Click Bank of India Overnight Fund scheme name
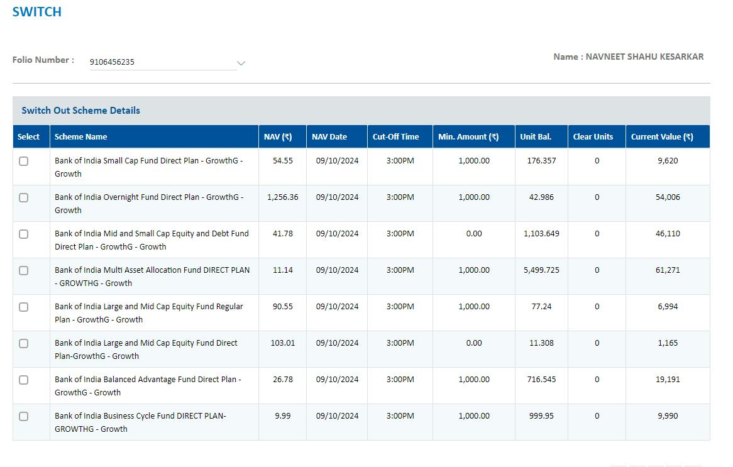The image size is (733, 467). [149, 204]
